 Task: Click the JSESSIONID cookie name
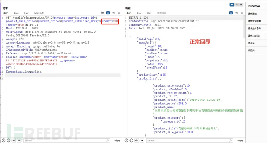click(x=78, y=57)
